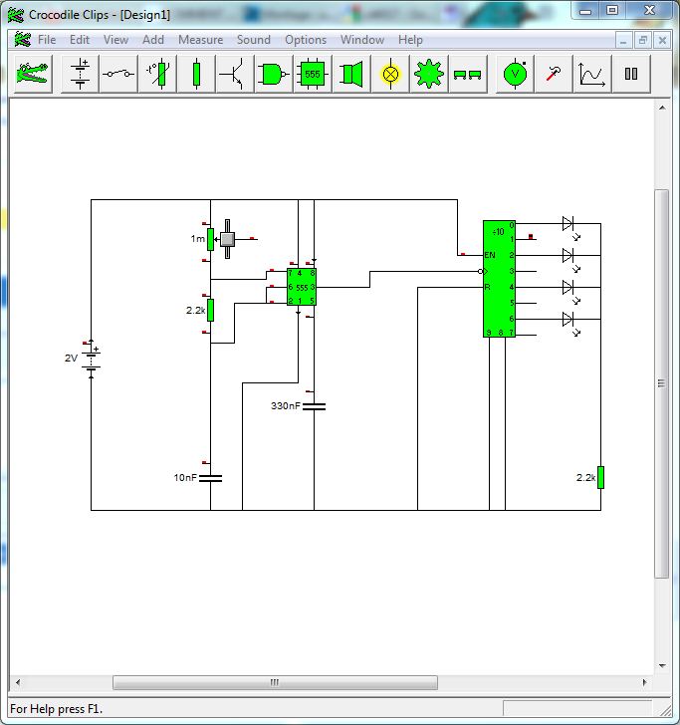Close the Design1 document window
Screen dimensions: 680x725
click(662, 41)
